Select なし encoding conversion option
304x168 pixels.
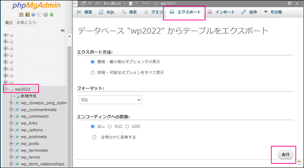point(92,126)
